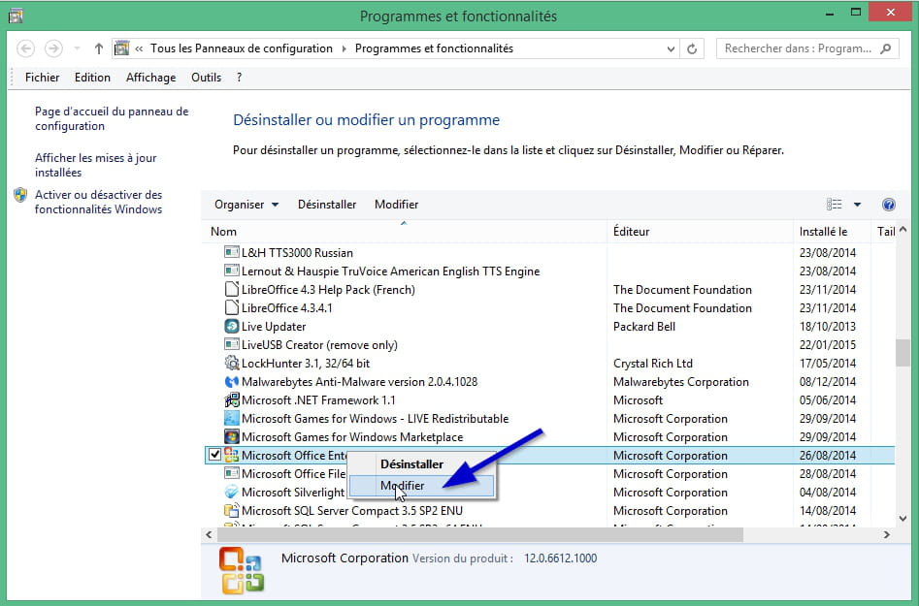Click the refresh icon in address bar
The height and width of the screenshot is (606, 919).
tap(693, 48)
